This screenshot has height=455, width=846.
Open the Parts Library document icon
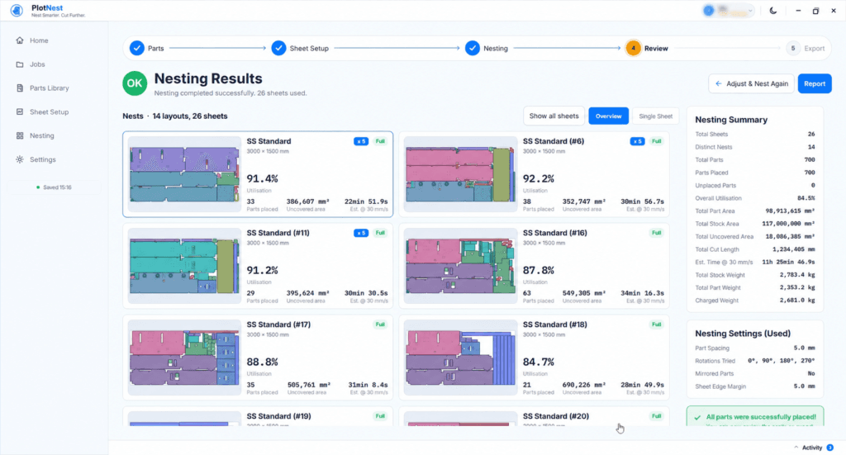(x=20, y=88)
